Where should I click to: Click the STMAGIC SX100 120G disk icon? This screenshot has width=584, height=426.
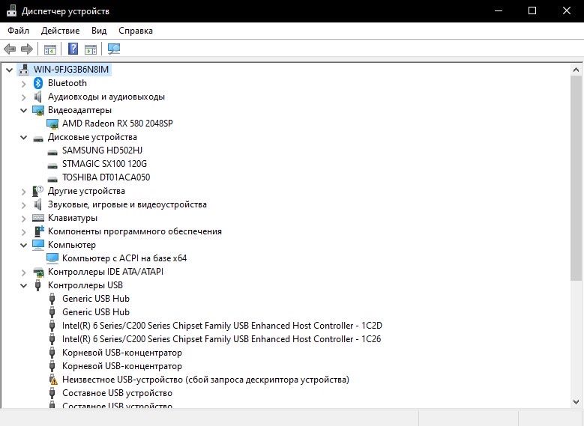52,165
